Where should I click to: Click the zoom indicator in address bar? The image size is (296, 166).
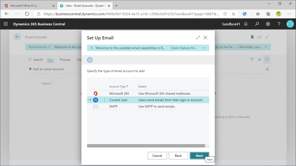click(225, 14)
